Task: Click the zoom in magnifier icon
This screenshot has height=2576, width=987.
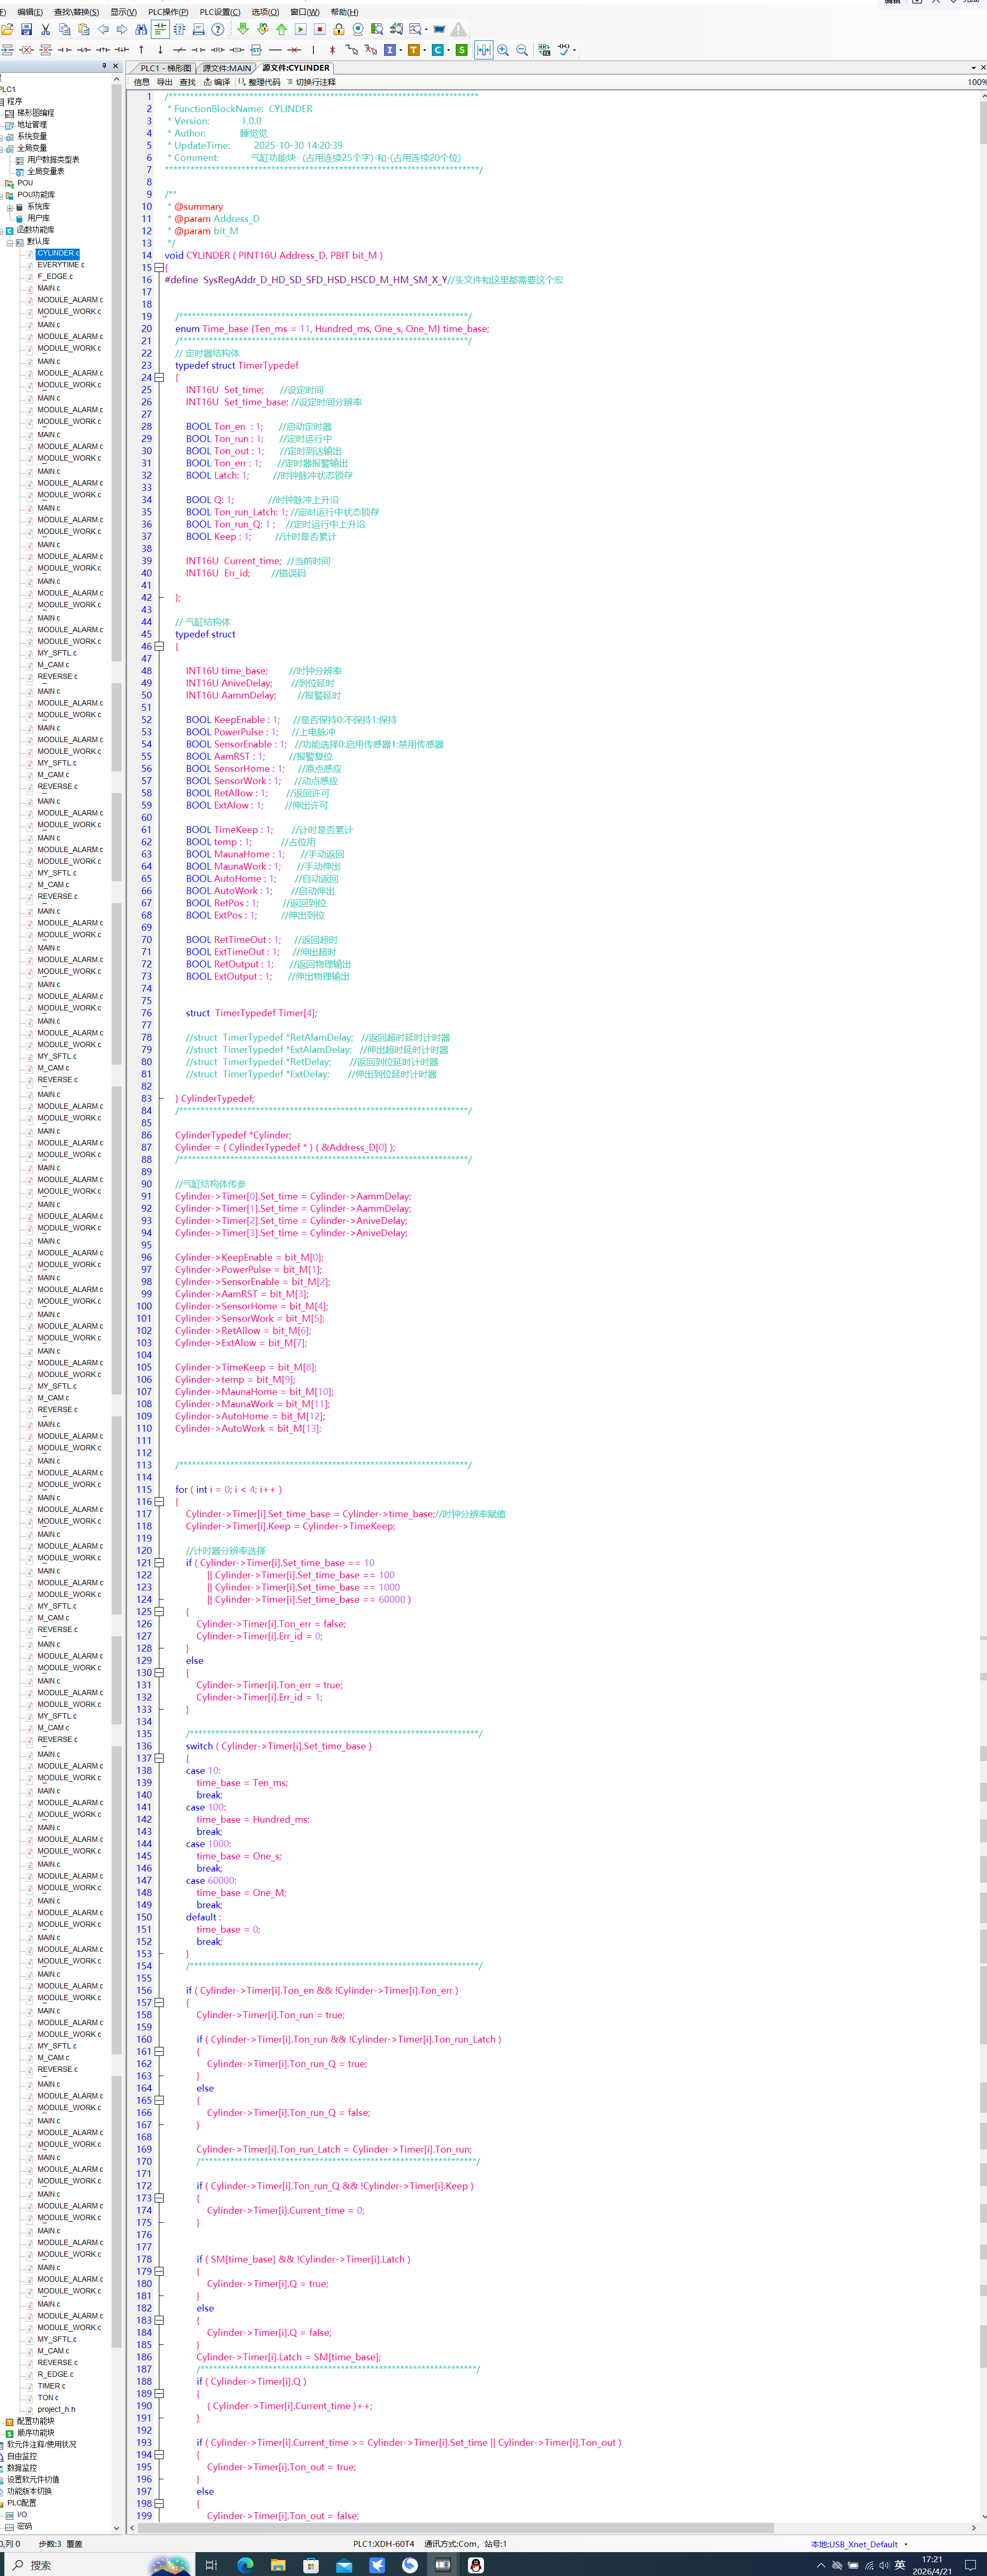Action: coord(503,50)
